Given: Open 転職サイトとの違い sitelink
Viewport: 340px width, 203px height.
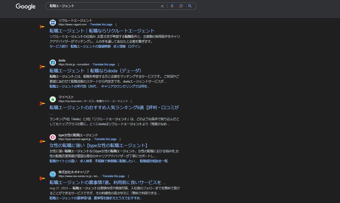Looking at the screenshot, I should (63, 161).
